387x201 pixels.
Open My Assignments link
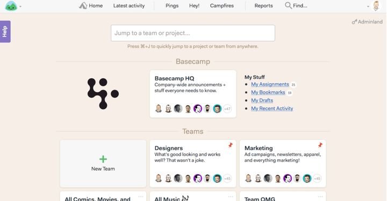270,84
